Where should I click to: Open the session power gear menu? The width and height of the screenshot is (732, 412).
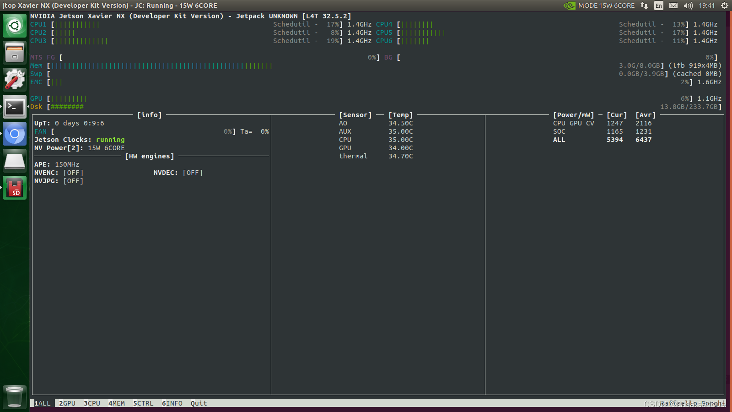[725, 5]
